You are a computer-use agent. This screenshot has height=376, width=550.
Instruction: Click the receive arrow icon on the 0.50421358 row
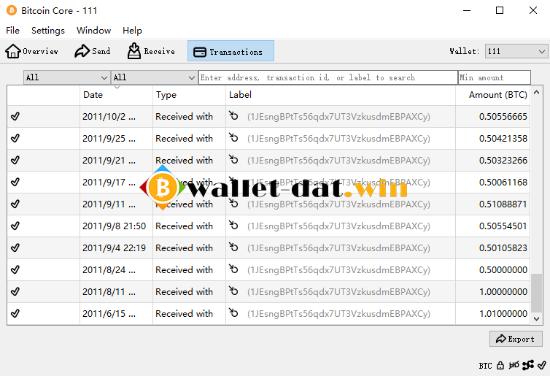233,137
